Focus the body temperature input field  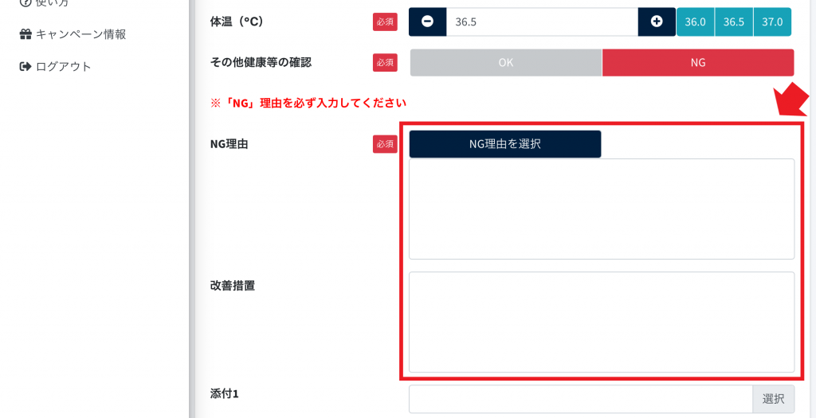(542, 21)
